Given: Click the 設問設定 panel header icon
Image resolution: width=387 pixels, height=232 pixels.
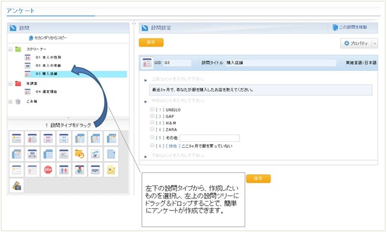Looking at the screenshot, I should [x=145, y=28].
